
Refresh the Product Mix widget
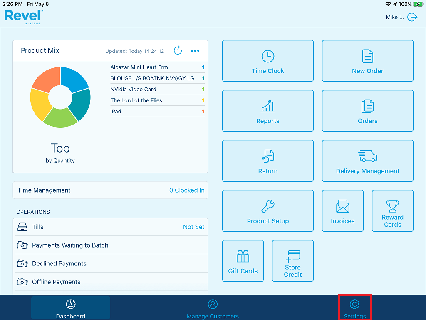click(178, 51)
